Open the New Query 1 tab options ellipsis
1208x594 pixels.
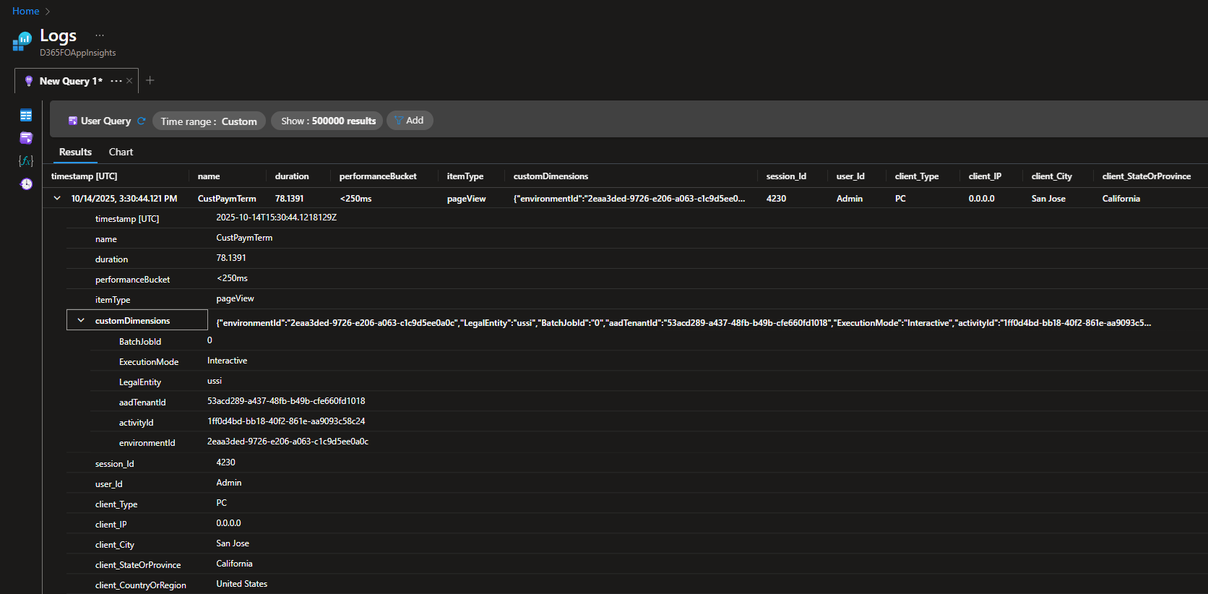coord(116,81)
